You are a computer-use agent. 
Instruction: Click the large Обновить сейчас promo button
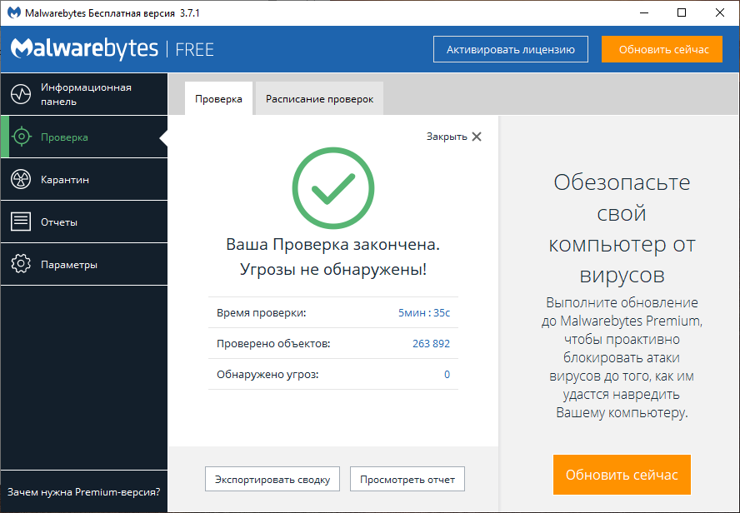click(622, 475)
